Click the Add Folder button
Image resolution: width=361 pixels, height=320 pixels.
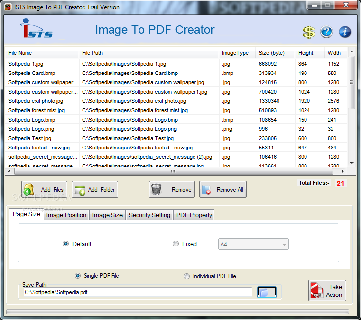click(95, 190)
